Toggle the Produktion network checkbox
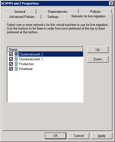Screen dimensions: 115x142 (11, 64)
